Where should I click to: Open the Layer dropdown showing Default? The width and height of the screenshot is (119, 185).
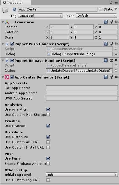[x=96, y=15]
